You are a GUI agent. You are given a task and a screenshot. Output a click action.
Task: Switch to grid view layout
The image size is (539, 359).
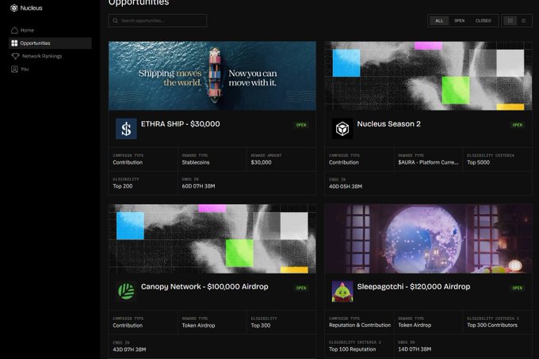(510, 21)
